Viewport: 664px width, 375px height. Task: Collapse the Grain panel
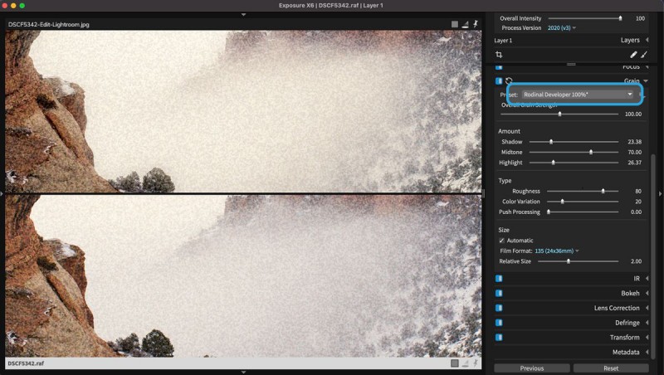click(646, 80)
